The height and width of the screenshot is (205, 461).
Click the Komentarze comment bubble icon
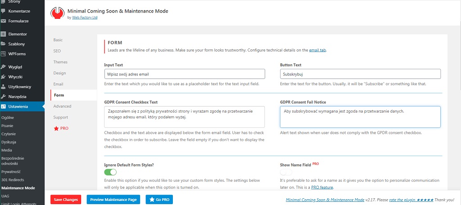(3, 11)
